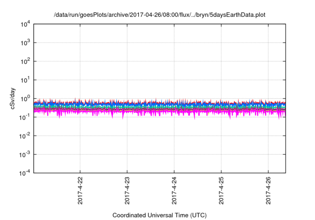
Task: Click the Coordinated Universal Time (UTC) label
Action: (159, 216)
